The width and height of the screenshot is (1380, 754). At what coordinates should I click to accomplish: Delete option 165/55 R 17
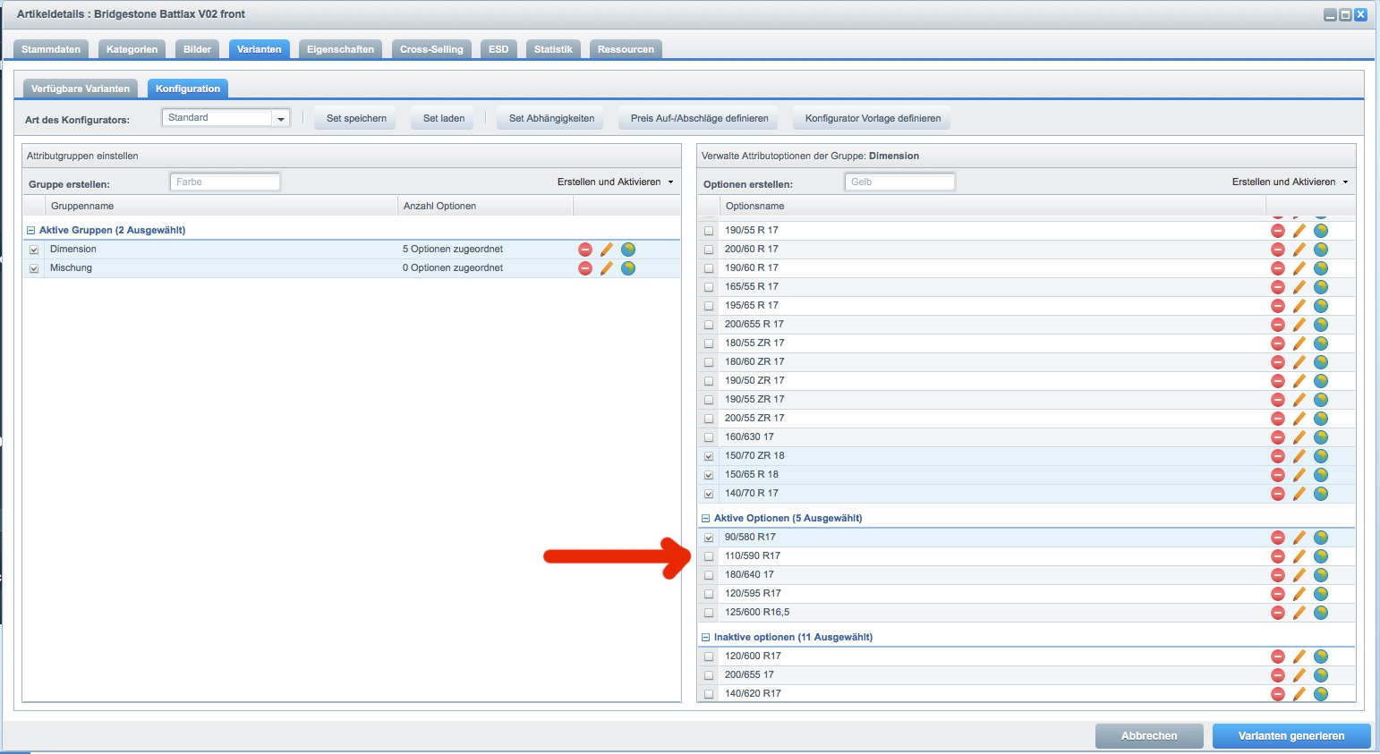1278,287
